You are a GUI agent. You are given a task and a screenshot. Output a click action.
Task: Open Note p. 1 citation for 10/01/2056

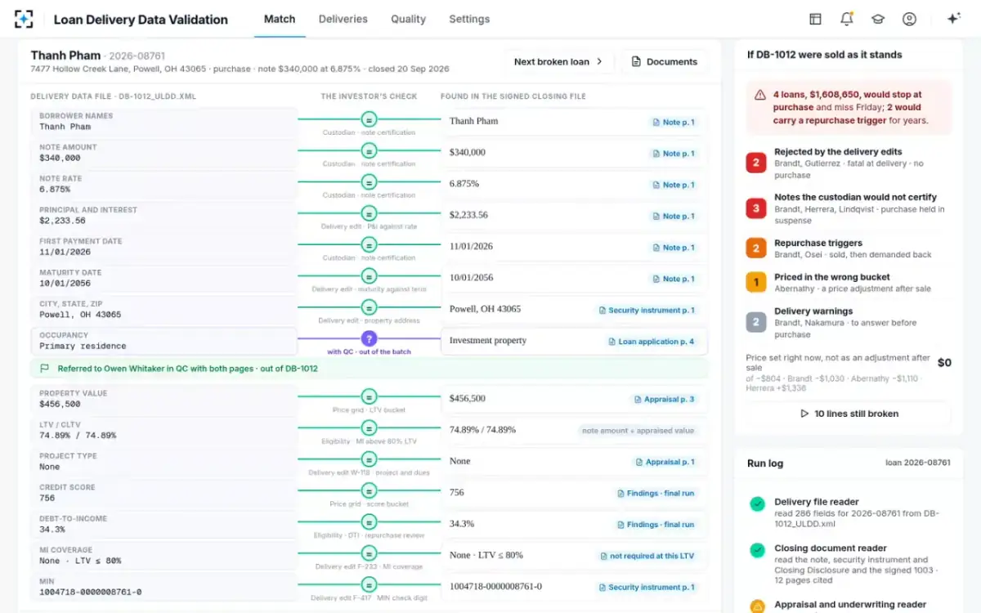[674, 279]
